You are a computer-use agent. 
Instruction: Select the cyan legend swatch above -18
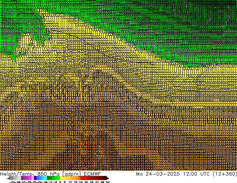point(46,178)
